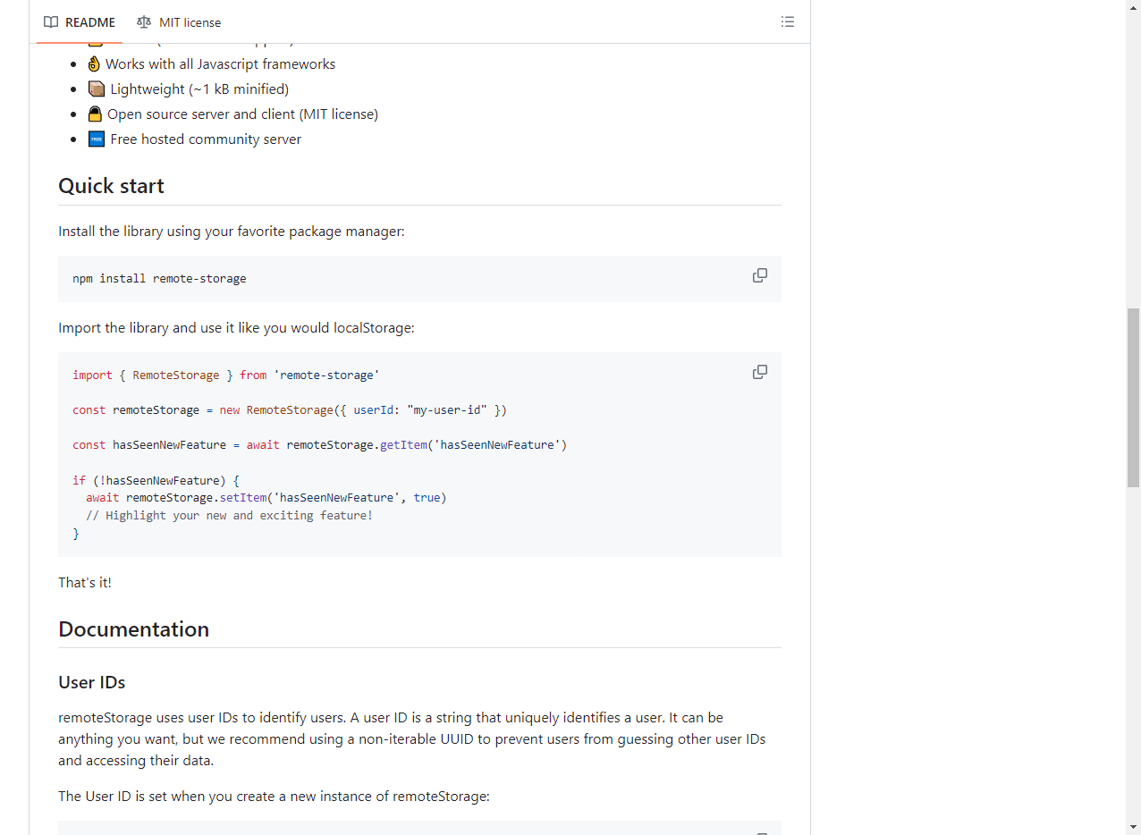
Task: Click the package emoji next to Lightweight
Action: point(97,89)
